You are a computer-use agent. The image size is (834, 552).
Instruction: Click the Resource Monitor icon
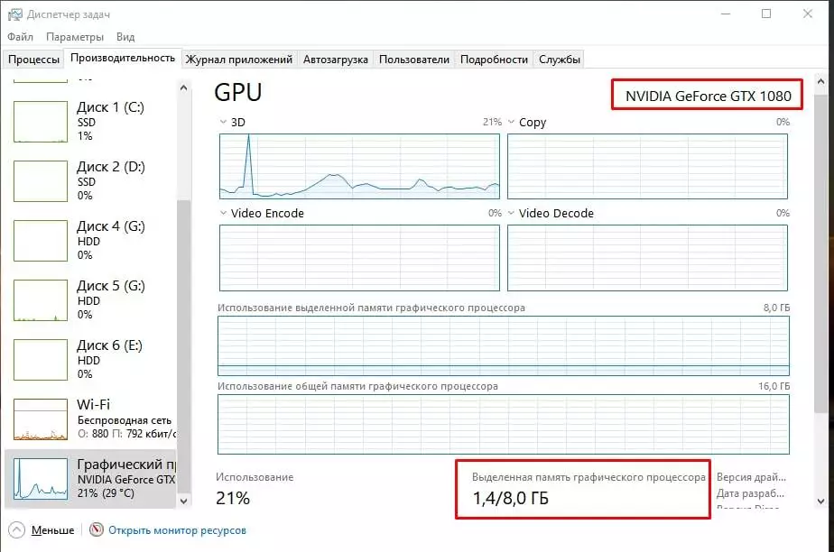pyautogui.click(x=97, y=529)
